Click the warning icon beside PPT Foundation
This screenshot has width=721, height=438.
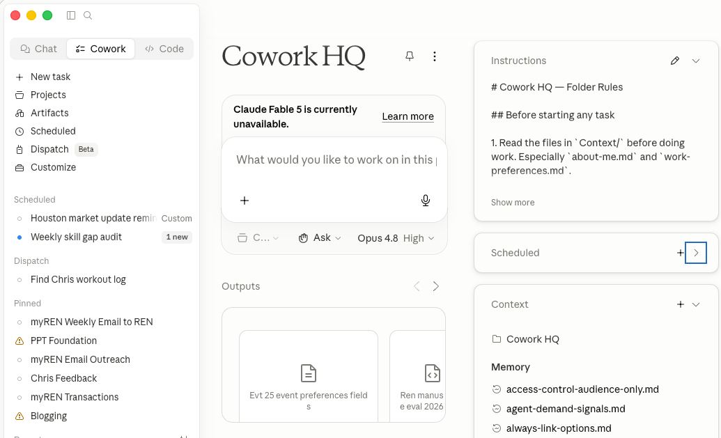pyautogui.click(x=20, y=341)
